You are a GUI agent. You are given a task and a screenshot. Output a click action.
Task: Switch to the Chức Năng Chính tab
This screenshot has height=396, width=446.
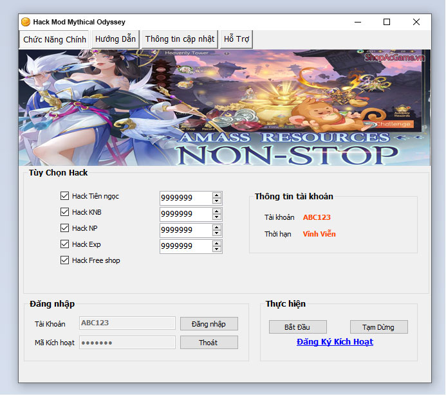tap(54, 39)
